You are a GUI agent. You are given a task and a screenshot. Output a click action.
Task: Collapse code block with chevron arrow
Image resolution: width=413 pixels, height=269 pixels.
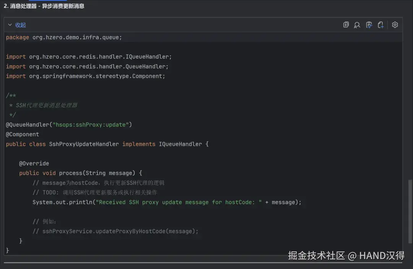(x=10, y=25)
